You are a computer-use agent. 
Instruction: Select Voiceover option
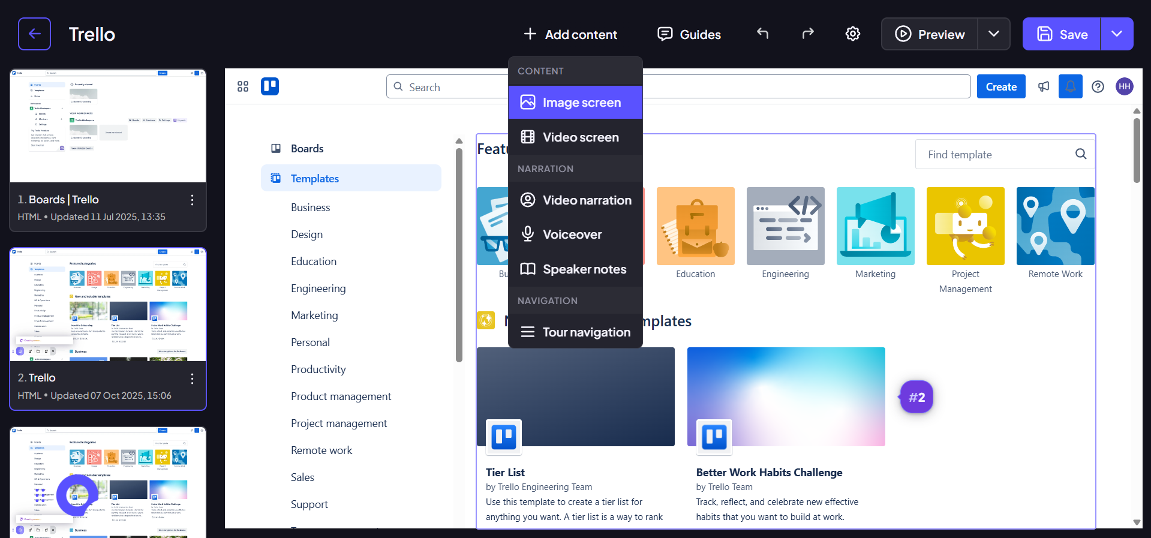[575, 235]
